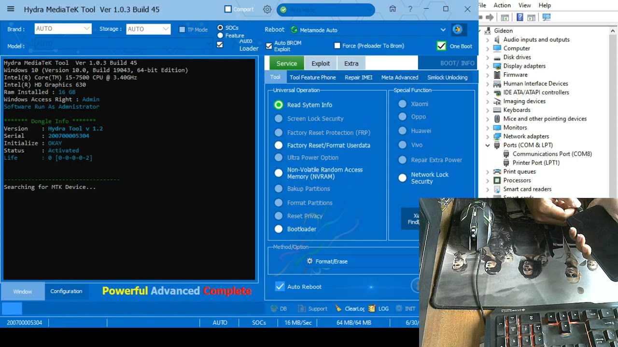Viewport: 618px width, 347px height.
Task: Click the Print queues device icon
Action: pyautogui.click(x=497, y=172)
